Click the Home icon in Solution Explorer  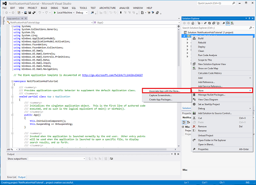click(x=193, y=23)
